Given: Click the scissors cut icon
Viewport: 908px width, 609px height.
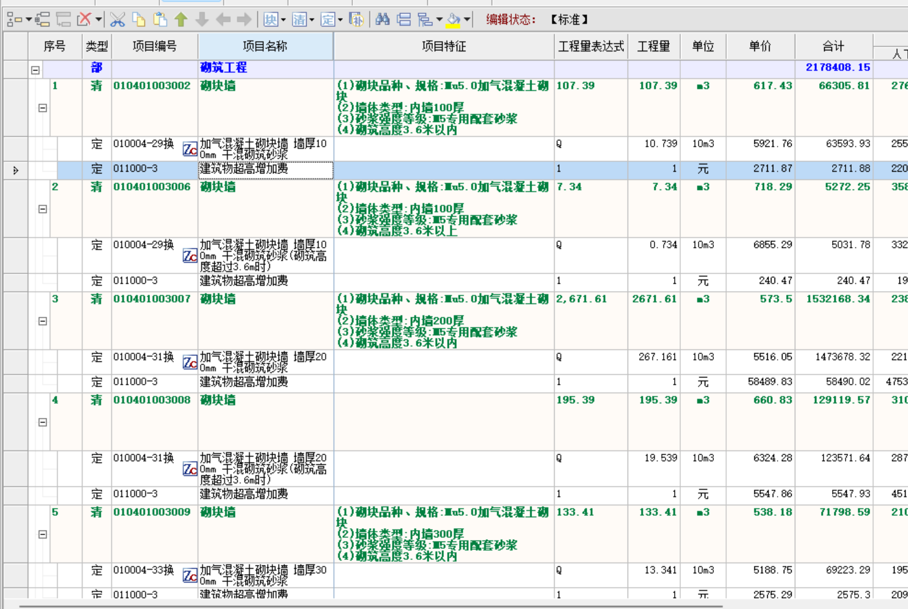Looking at the screenshot, I should [x=118, y=20].
